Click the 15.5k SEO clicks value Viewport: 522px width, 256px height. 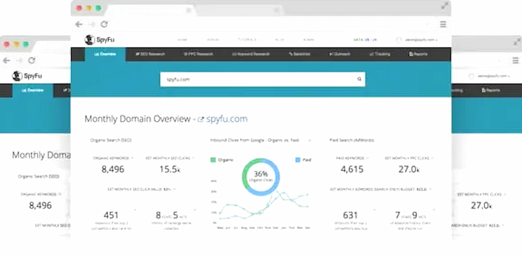[170, 169]
